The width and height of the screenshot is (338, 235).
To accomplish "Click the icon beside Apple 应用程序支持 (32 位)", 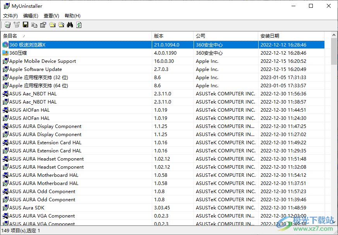I will [x=5, y=77].
